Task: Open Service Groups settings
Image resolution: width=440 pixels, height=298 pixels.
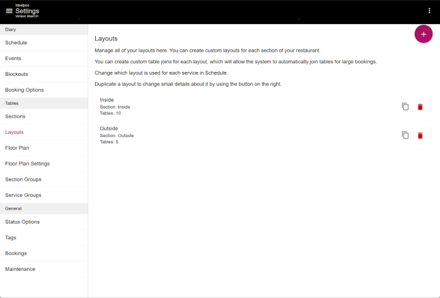Action: pos(23,195)
